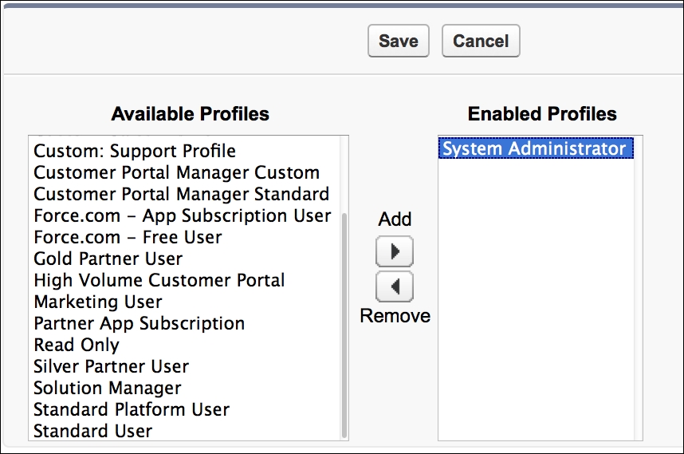Click the Remove left-arrow button
This screenshot has width=684, height=454.
(x=395, y=285)
